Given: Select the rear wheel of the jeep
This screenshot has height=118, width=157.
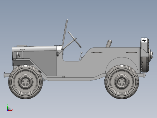Looking at the screenshot, I should [x=122, y=82].
